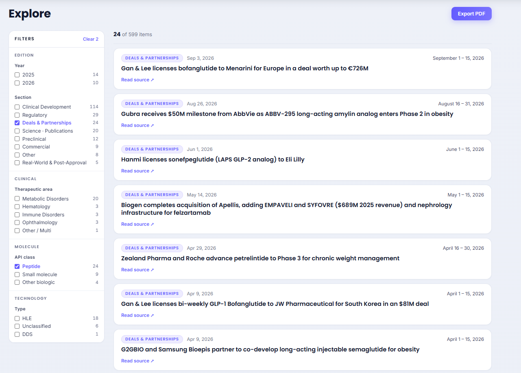The image size is (521, 373).
Task: Enable Real-World & Post-Approval filter
Action: (17, 163)
